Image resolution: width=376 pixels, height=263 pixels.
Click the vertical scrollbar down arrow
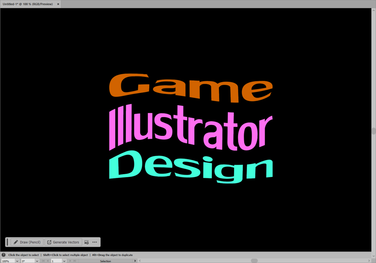point(373,256)
